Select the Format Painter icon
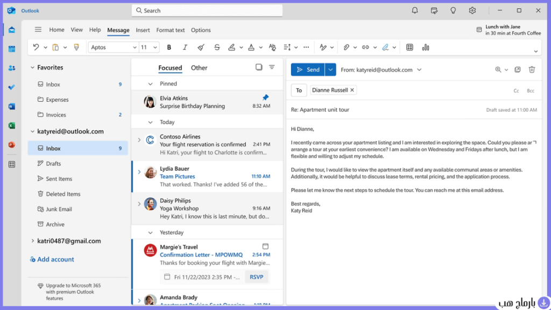Viewport: 551px width, 310px height. (76, 47)
